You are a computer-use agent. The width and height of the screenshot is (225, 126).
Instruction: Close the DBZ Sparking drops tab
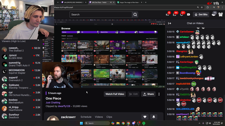pos(86,2)
